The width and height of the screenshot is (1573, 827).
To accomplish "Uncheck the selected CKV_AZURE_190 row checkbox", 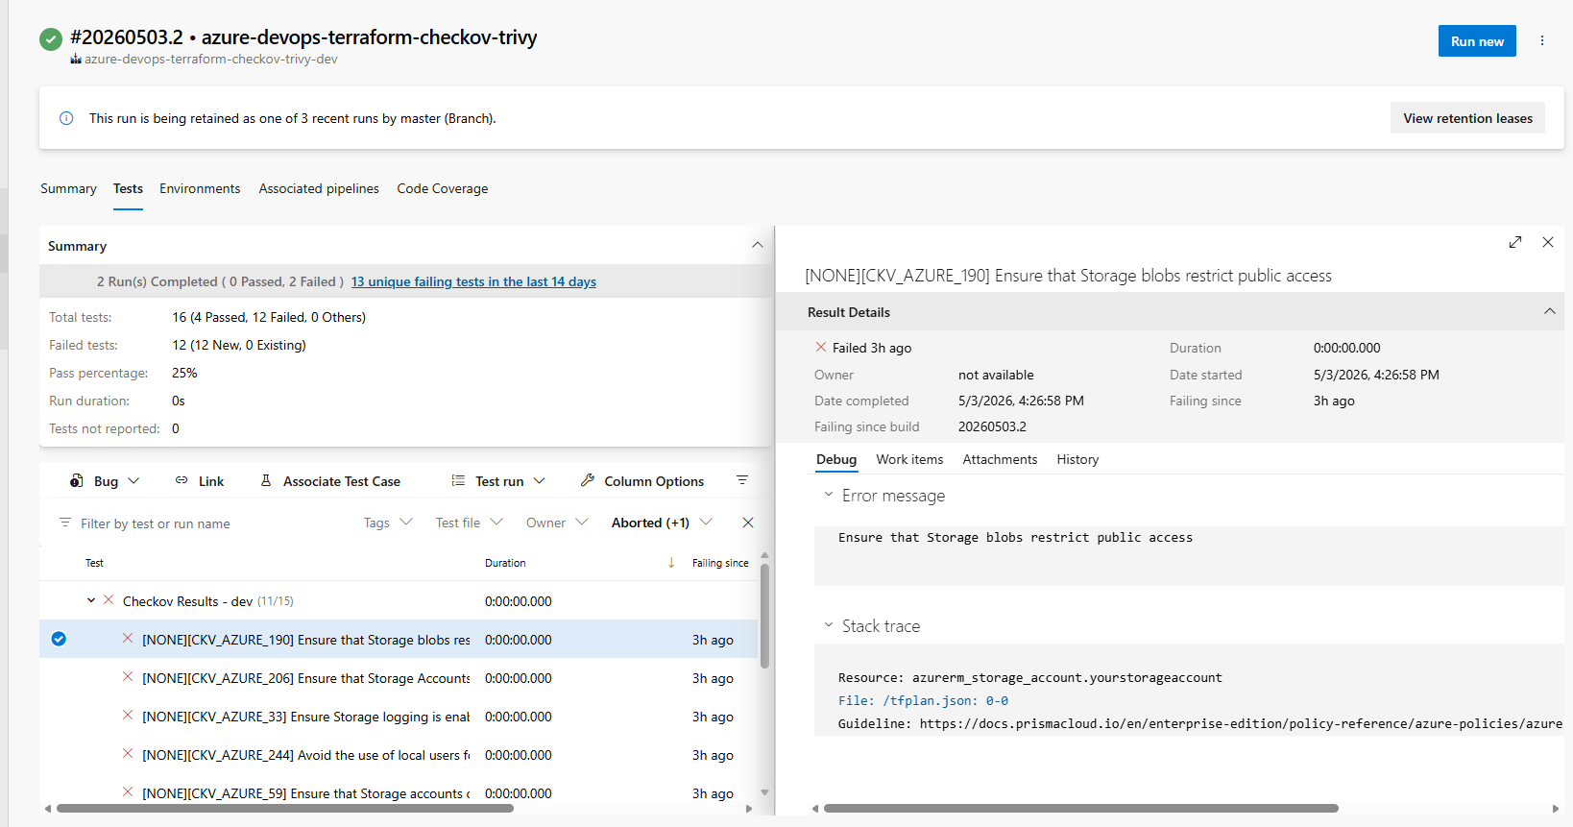I will (59, 639).
